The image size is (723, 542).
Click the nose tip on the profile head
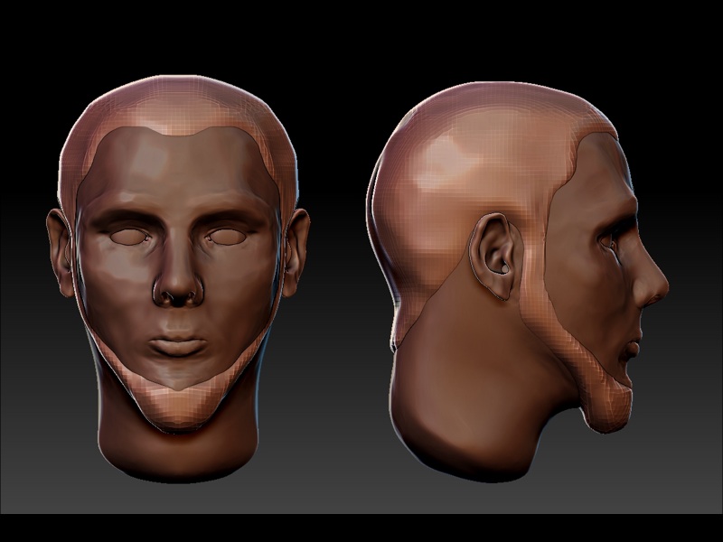tap(661, 289)
